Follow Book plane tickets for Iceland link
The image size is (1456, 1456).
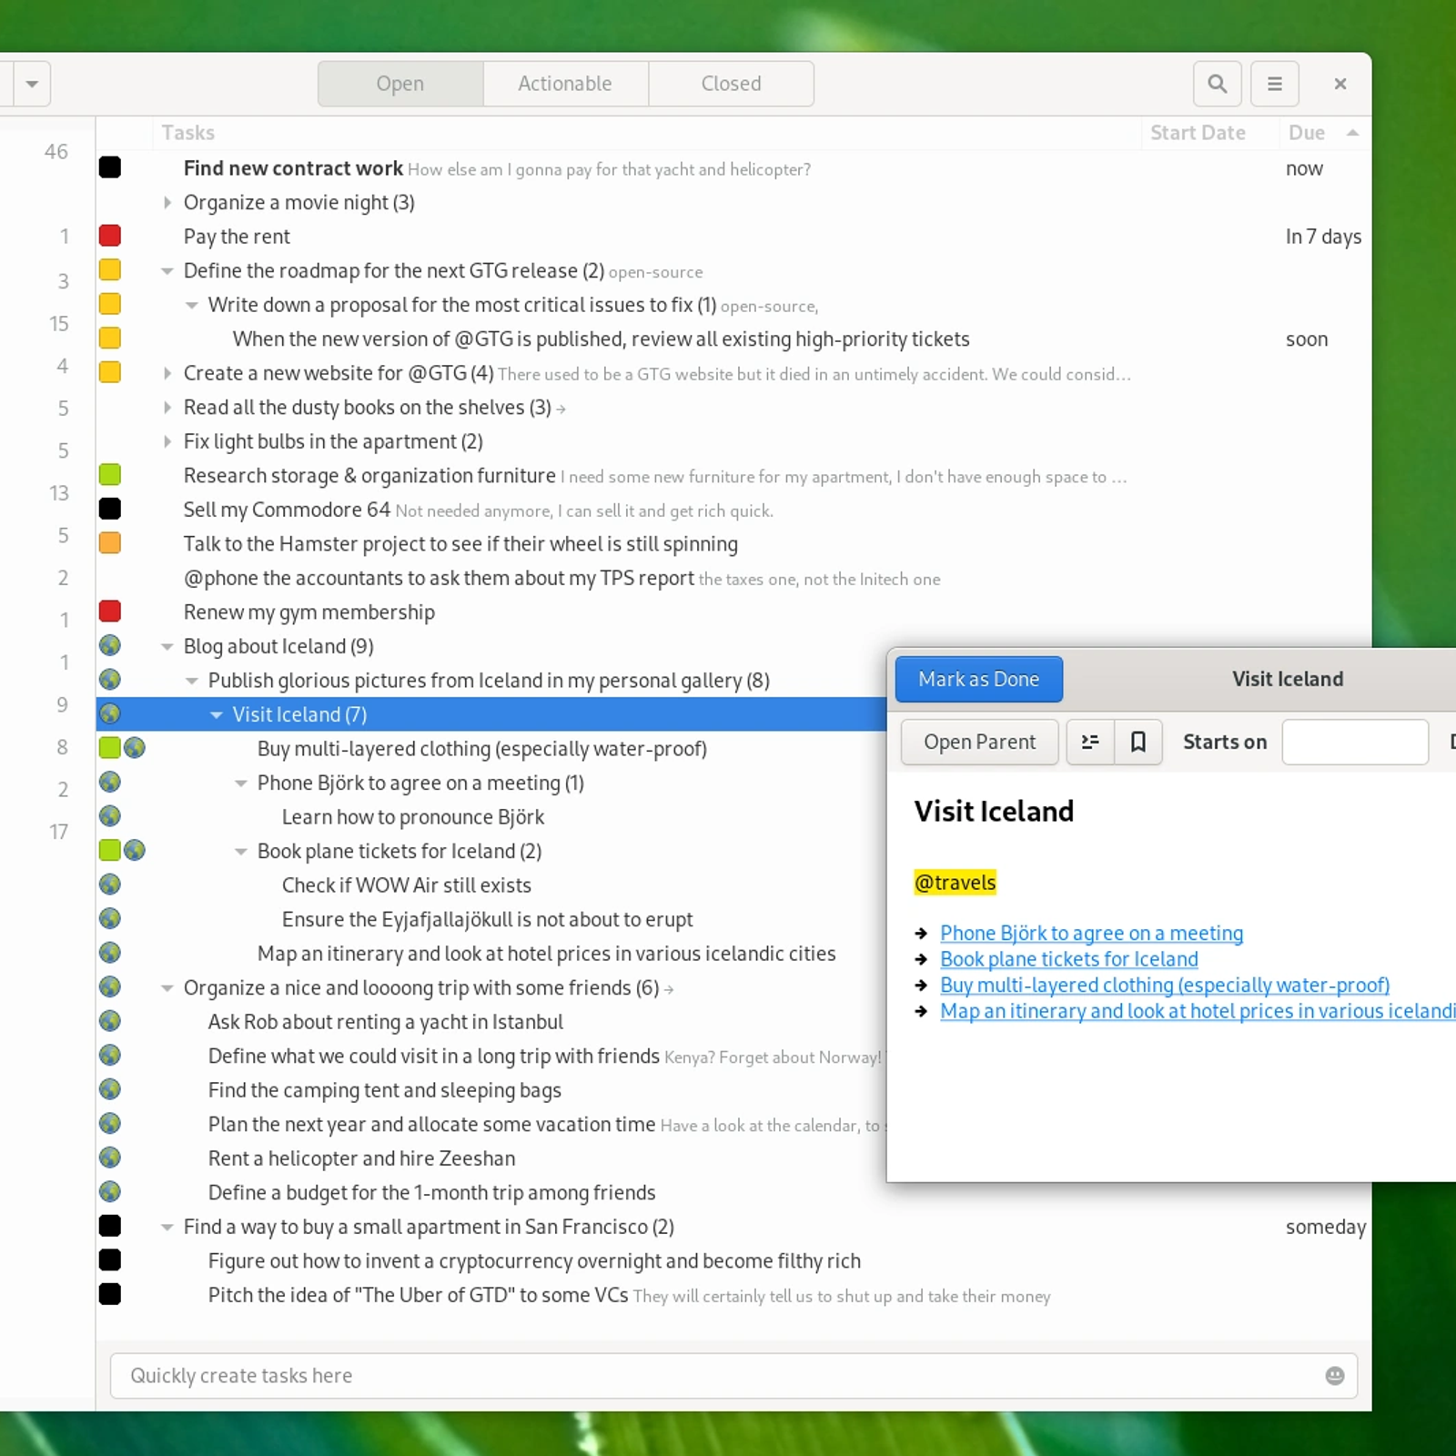[x=1068, y=959]
